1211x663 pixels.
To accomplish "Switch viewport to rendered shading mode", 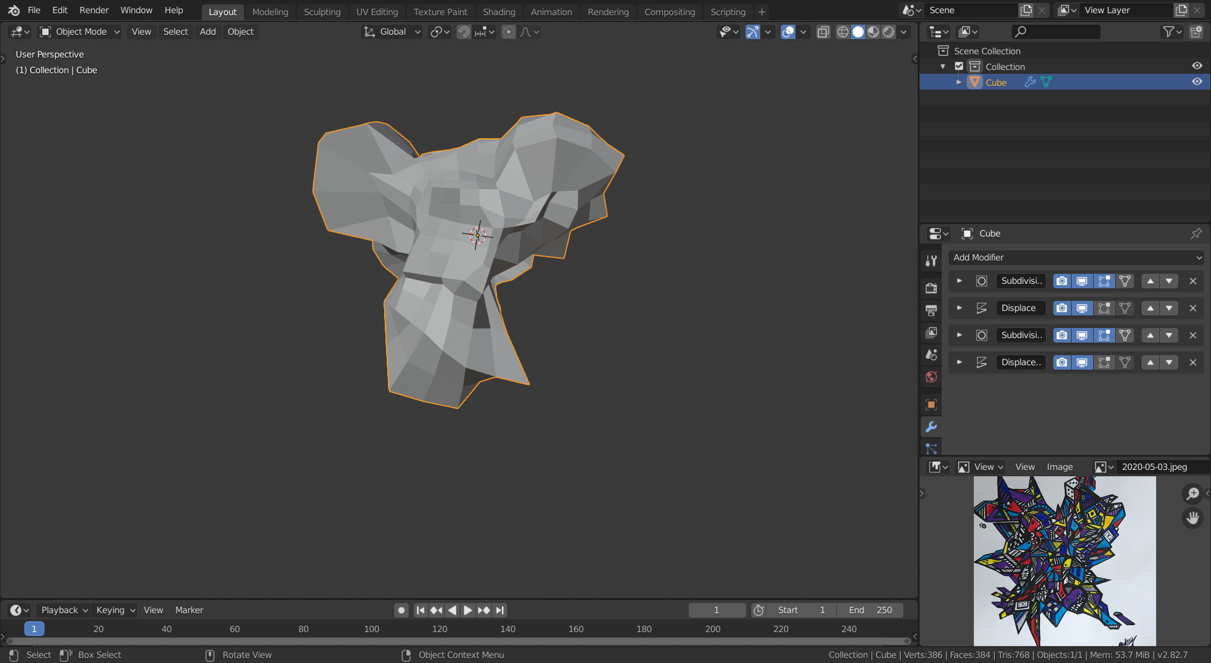I will point(888,32).
